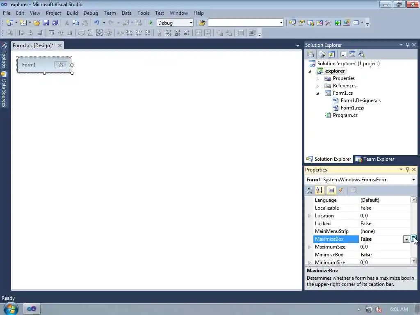Expand the MaximumSize property row
Screen dimensions: 420x315
click(x=310, y=247)
